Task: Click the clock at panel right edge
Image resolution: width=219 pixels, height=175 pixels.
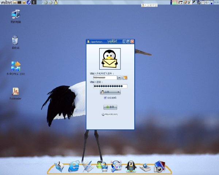Action: click(x=216, y=2)
